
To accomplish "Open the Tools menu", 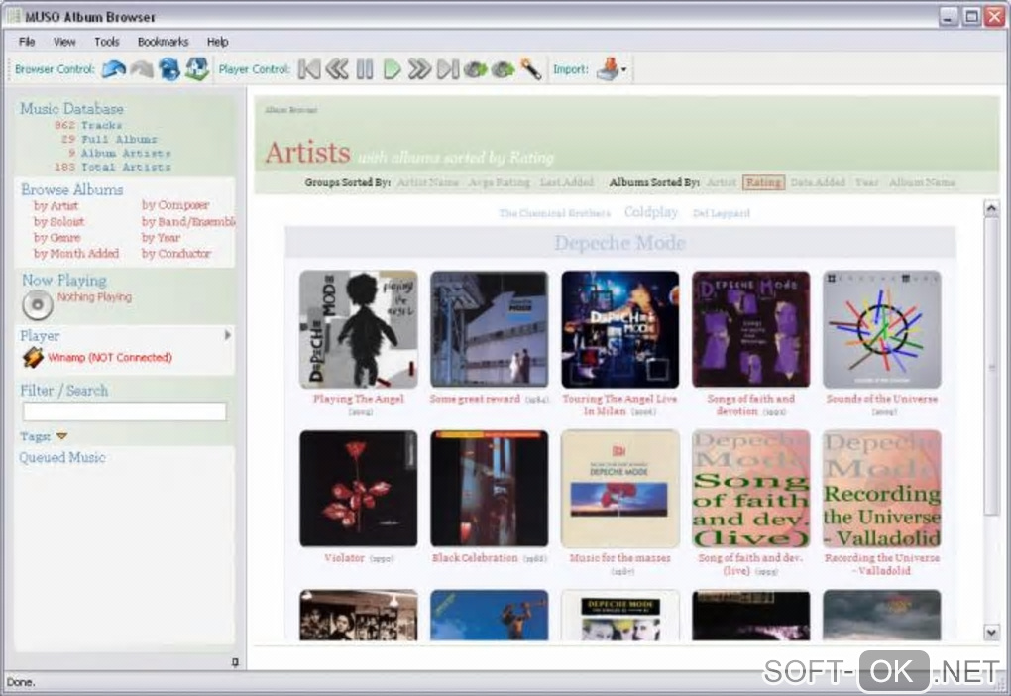I will click(x=106, y=42).
